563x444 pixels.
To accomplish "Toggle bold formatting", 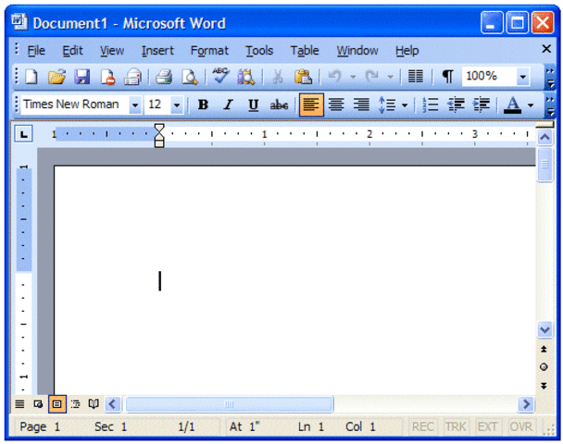I will (203, 105).
